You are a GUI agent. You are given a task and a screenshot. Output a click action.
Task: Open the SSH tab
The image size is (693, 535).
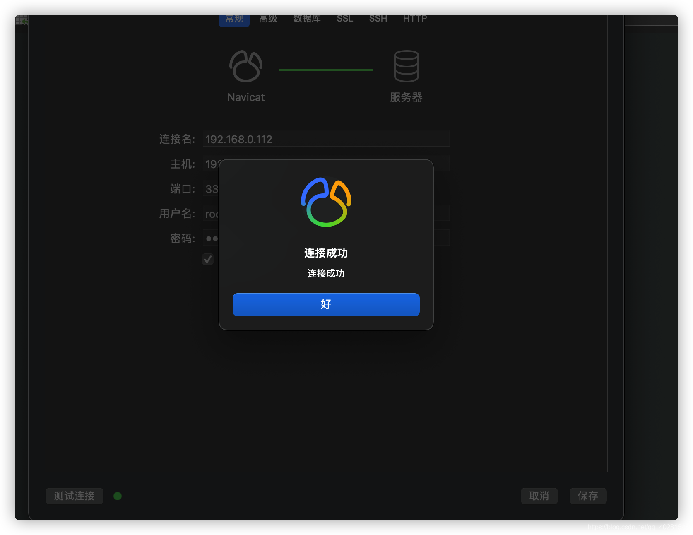378,18
